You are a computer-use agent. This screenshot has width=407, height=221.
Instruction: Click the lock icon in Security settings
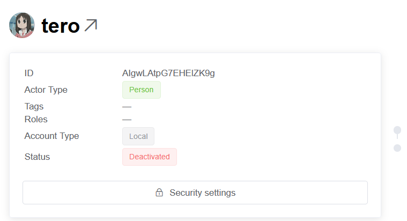coord(159,193)
